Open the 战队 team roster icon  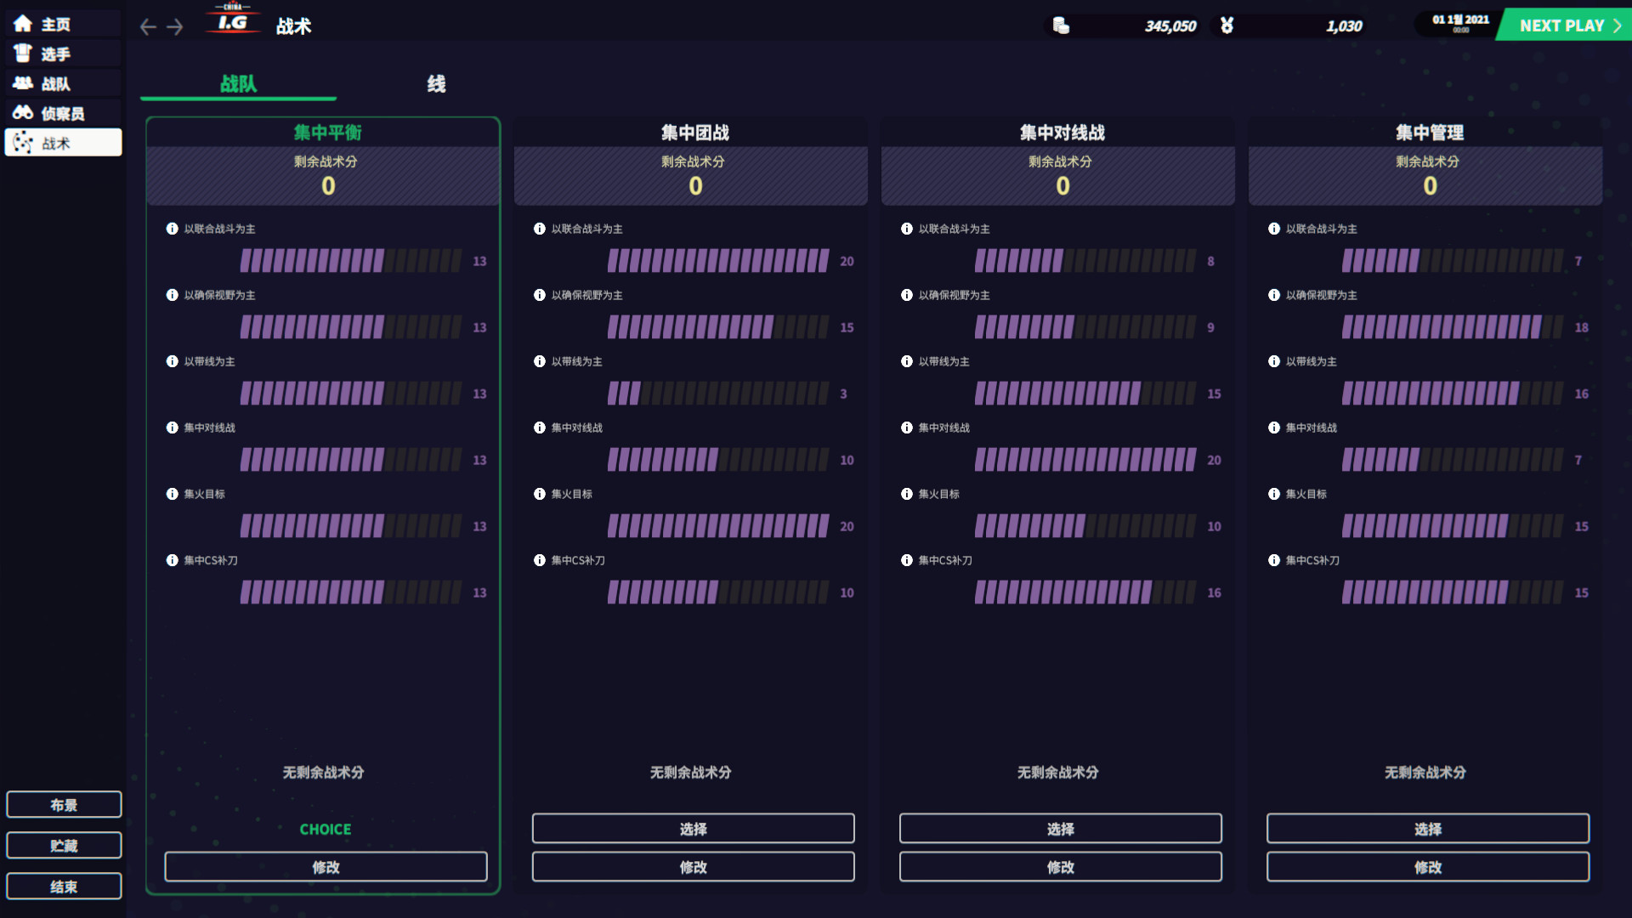click(x=23, y=82)
